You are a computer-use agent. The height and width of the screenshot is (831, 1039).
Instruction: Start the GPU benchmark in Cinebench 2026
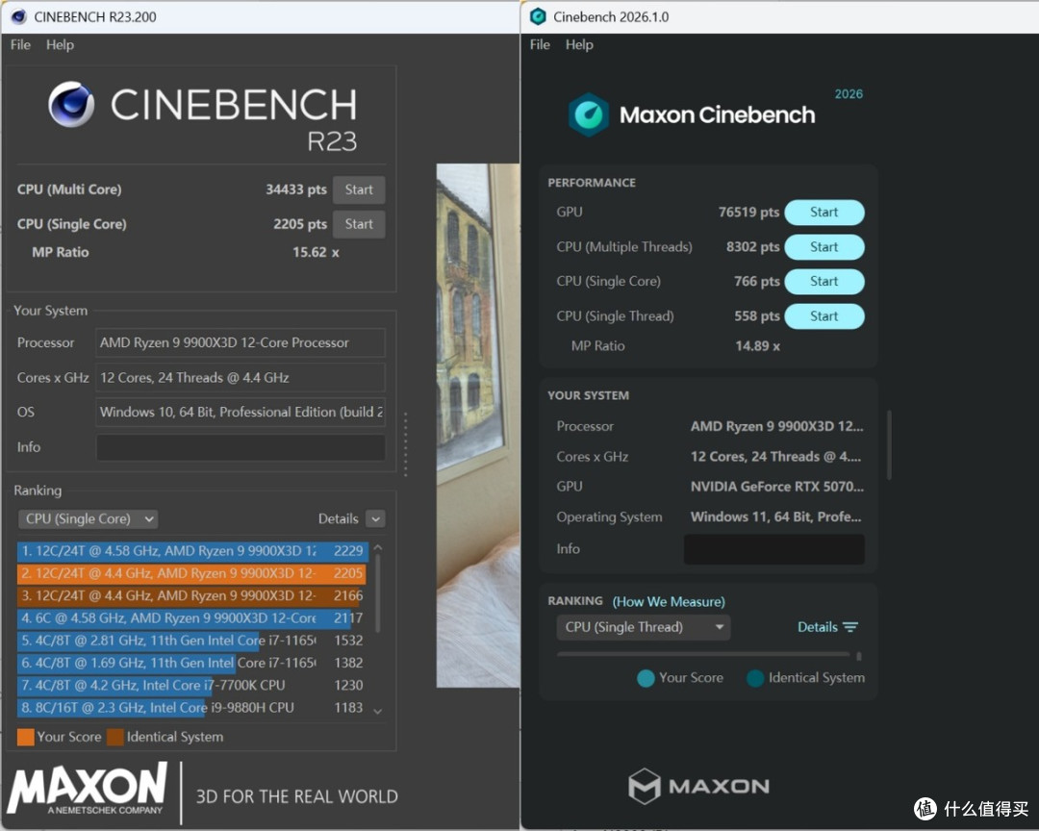click(x=824, y=212)
